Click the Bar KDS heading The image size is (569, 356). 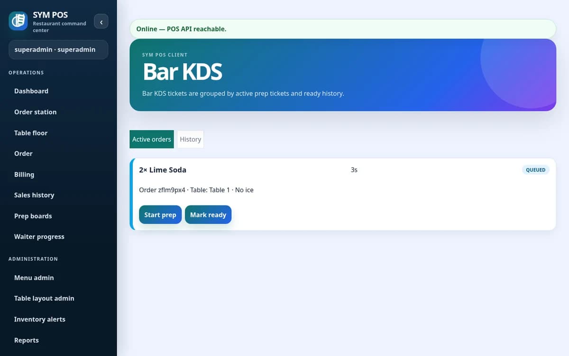click(x=183, y=72)
